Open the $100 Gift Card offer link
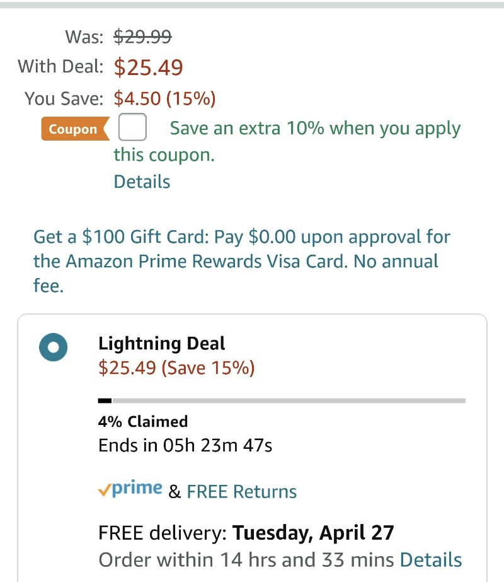Image resolution: width=504 pixels, height=582 pixels. 242,261
